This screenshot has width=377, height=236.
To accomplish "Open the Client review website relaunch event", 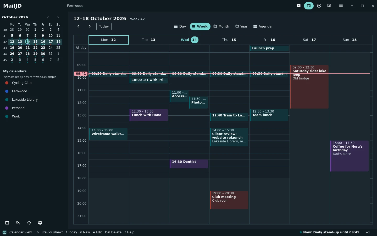I will (x=229, y=137).
